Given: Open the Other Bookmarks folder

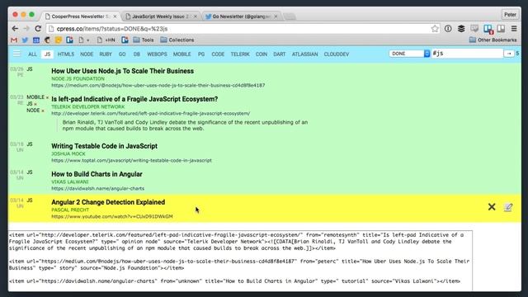Looking at the screenshot, I should [x=493, y=40].
